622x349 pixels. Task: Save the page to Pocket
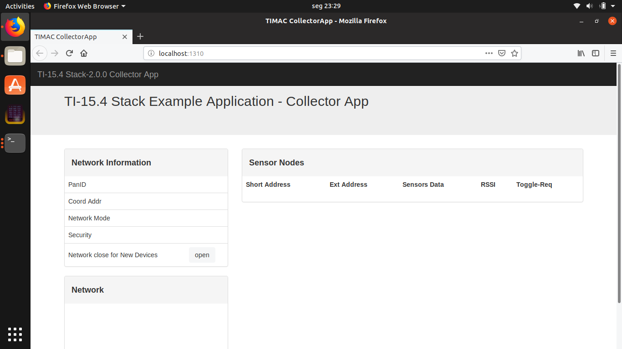click(x=502, y=53)
